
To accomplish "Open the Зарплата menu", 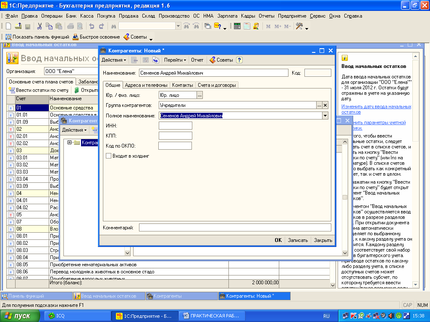I will click(x=227, y=16).
